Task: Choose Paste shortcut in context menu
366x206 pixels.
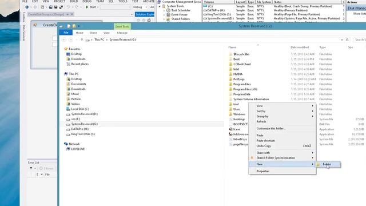Action: tap(282, 141)
